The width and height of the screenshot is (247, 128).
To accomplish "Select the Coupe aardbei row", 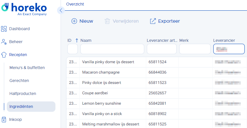I will pyautogui.click(x=157, y=93).
